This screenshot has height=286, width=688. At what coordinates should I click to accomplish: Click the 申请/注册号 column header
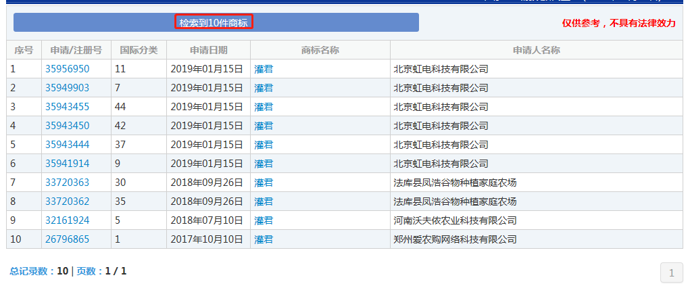pos(76,50)
